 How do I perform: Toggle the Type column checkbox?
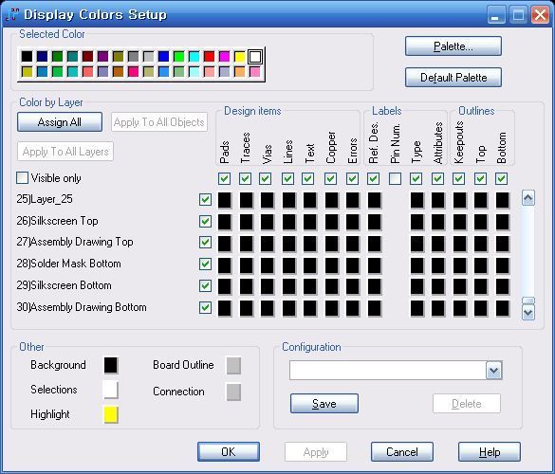coord(416,178)
